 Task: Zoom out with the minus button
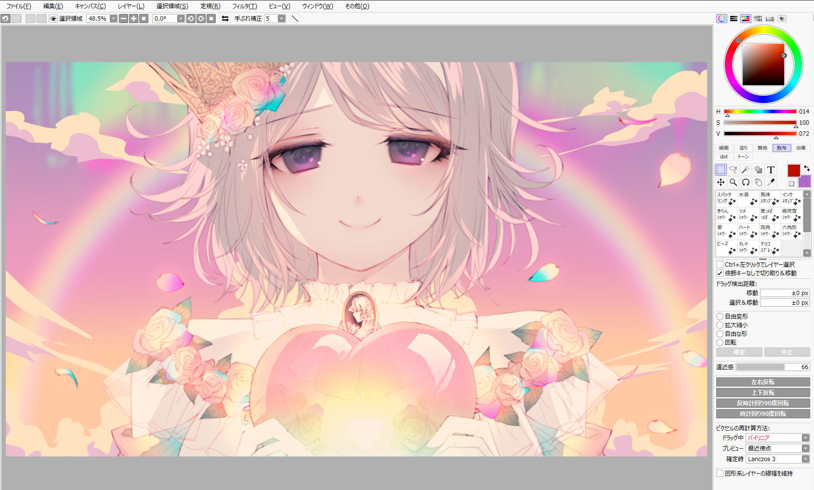123,19
